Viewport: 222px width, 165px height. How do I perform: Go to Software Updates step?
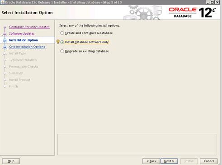tap(22, 33)
